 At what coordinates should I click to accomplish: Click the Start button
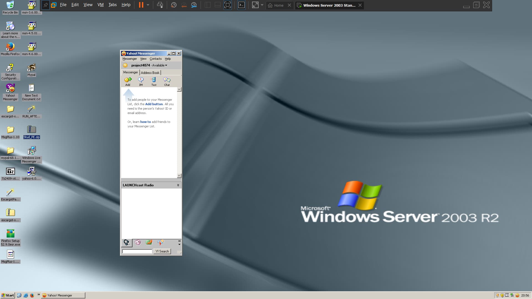click(8, 295)
